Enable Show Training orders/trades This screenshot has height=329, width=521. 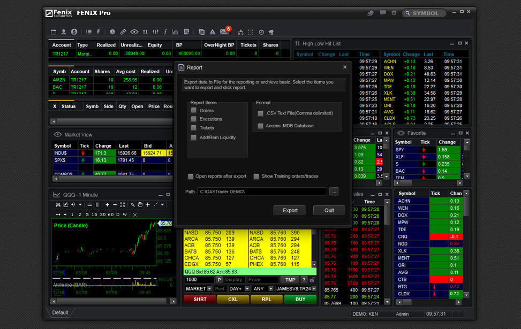(256, 177)
